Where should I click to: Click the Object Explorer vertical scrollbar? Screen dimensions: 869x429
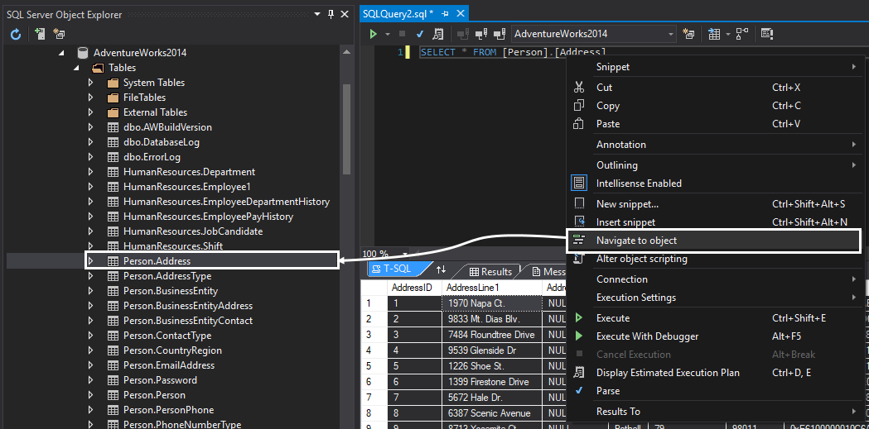[x=346, y=128]
